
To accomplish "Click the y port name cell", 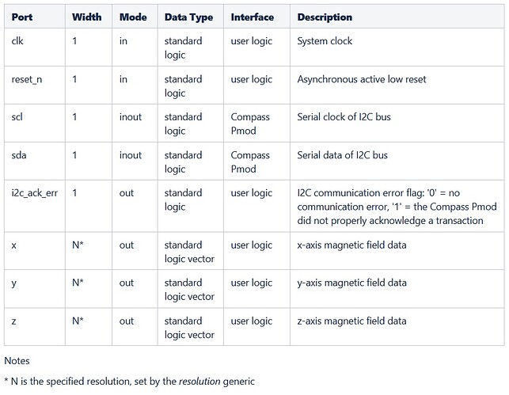I will tap(14, 283).
